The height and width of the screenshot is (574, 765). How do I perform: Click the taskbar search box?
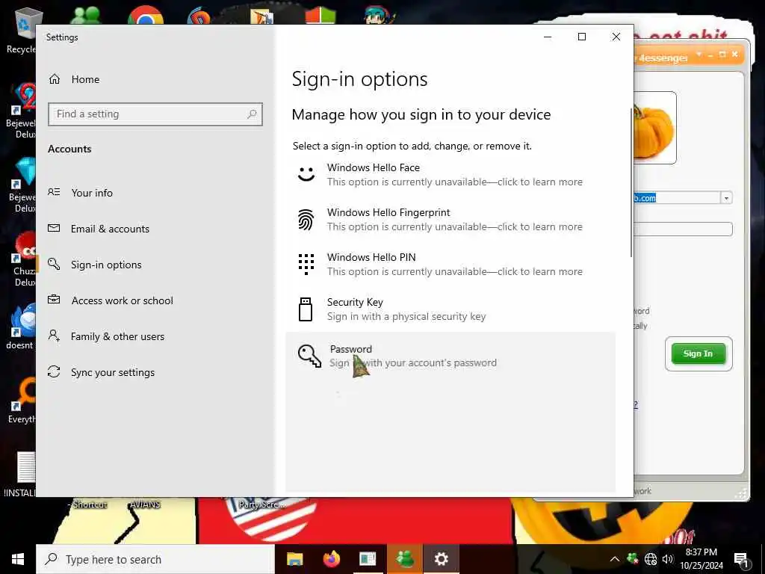(155, 559)
